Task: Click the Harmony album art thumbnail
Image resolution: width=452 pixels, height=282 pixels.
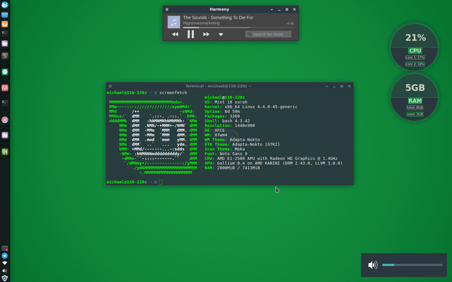Action: [174, 22]
